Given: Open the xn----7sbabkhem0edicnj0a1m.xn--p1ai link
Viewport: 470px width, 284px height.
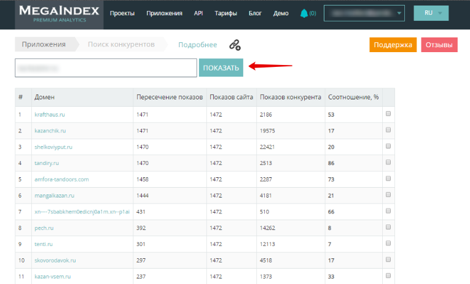Looking at the screenshot, I should 82,212.
